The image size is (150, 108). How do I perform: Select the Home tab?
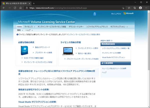click(x=19, y=27)
